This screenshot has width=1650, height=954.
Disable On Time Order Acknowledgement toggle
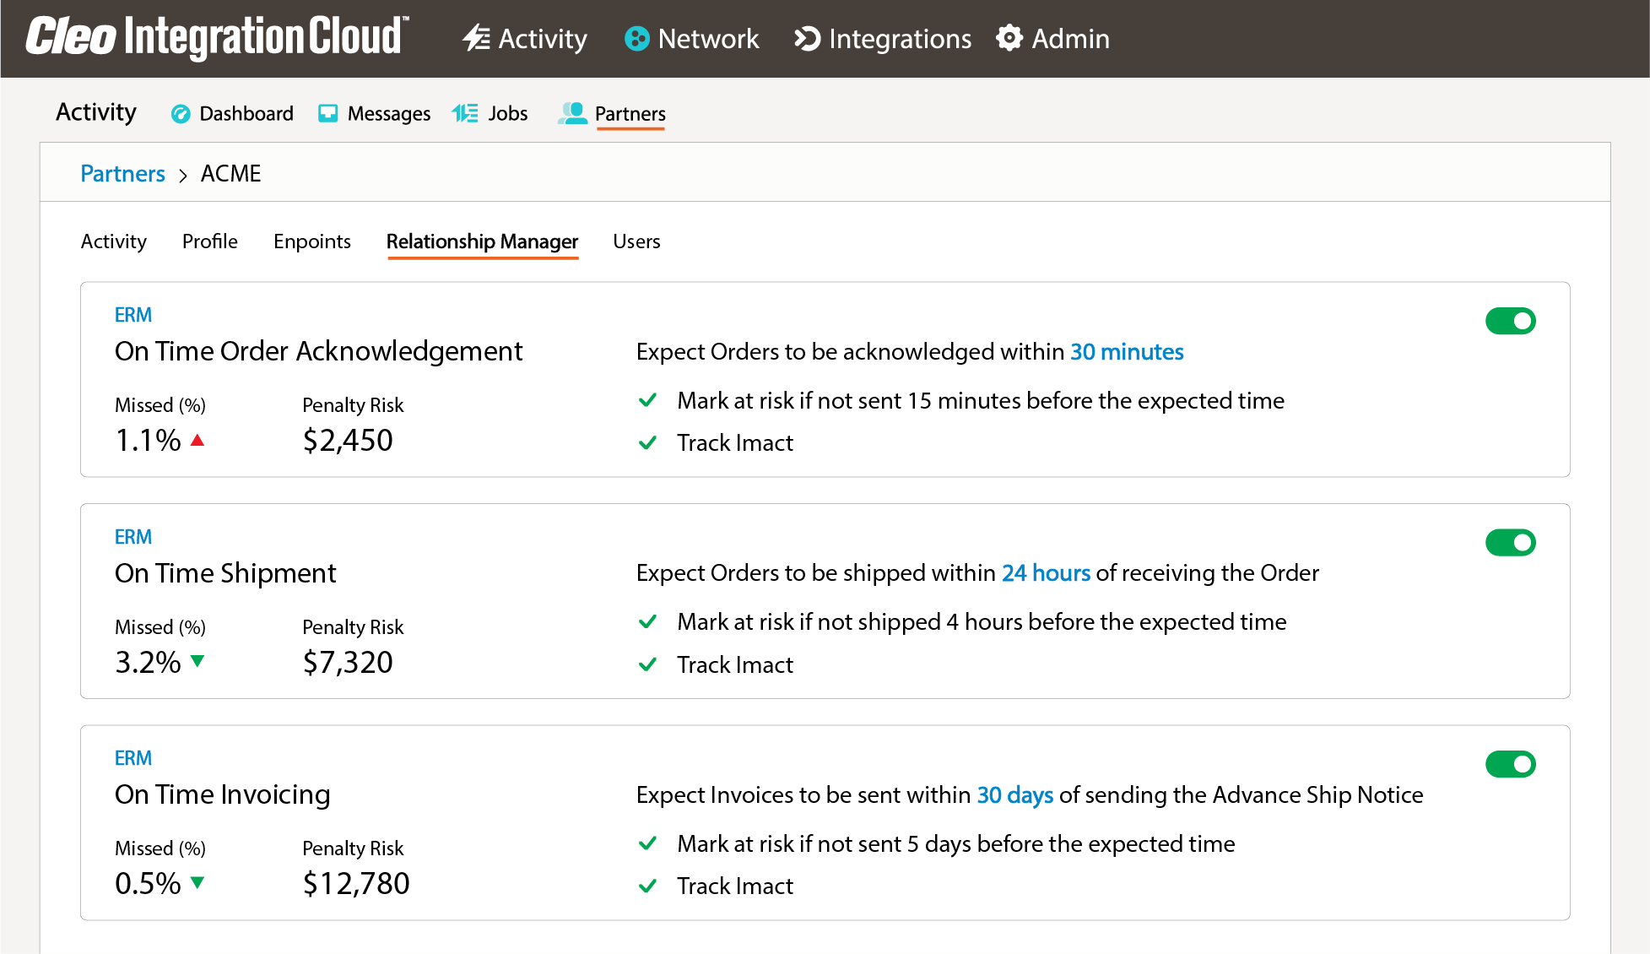[1510, 321]
